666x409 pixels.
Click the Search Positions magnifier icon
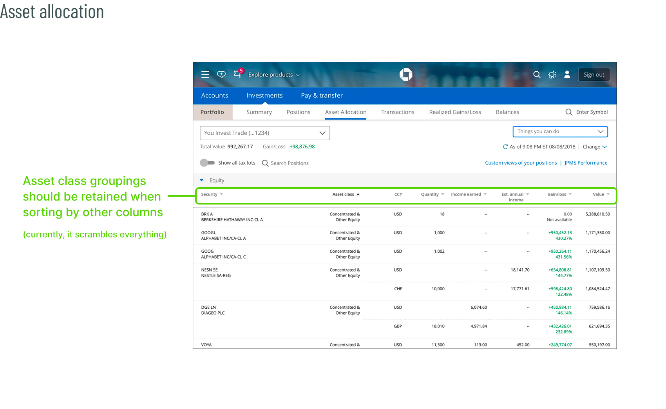[x=265, y=163]
